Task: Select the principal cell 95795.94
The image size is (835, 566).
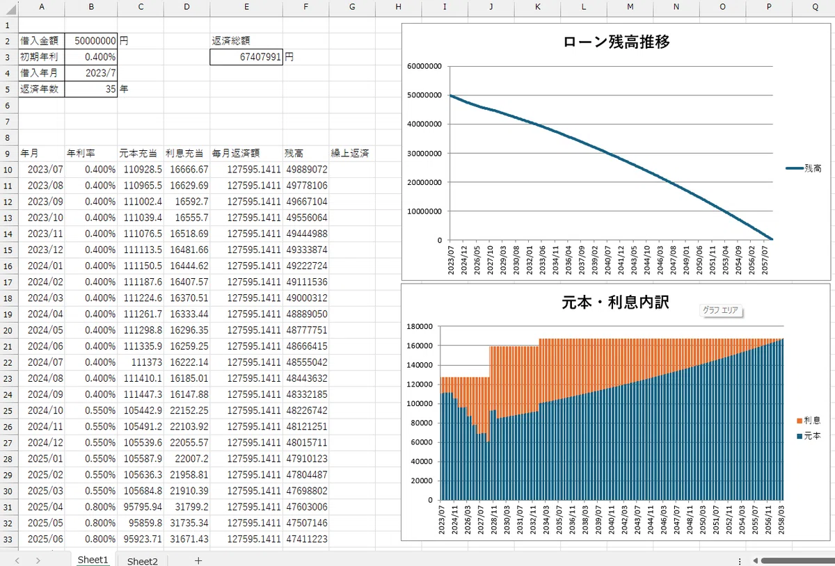Action: 141,507
